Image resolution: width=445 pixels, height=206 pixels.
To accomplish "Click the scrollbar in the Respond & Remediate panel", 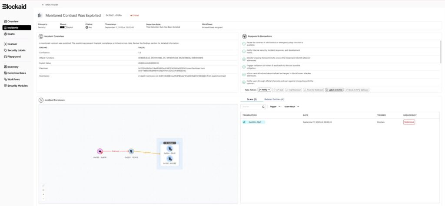I will 441,52.
